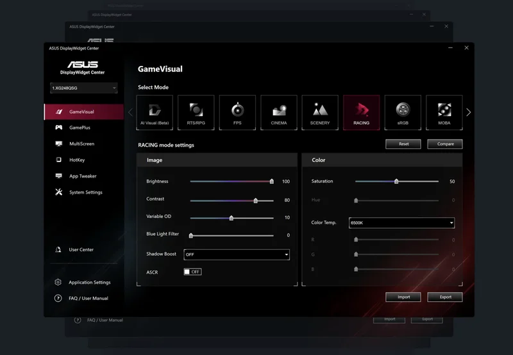The image size is (513, 355).
Task: Click the Saturation slider handle
Action: coord(396,181)
